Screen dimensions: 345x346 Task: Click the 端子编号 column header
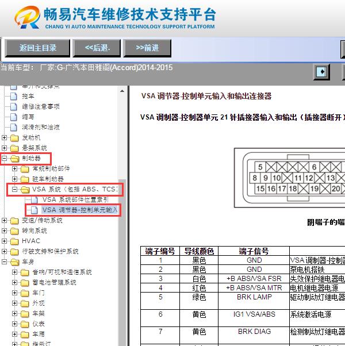pos(160,251)
